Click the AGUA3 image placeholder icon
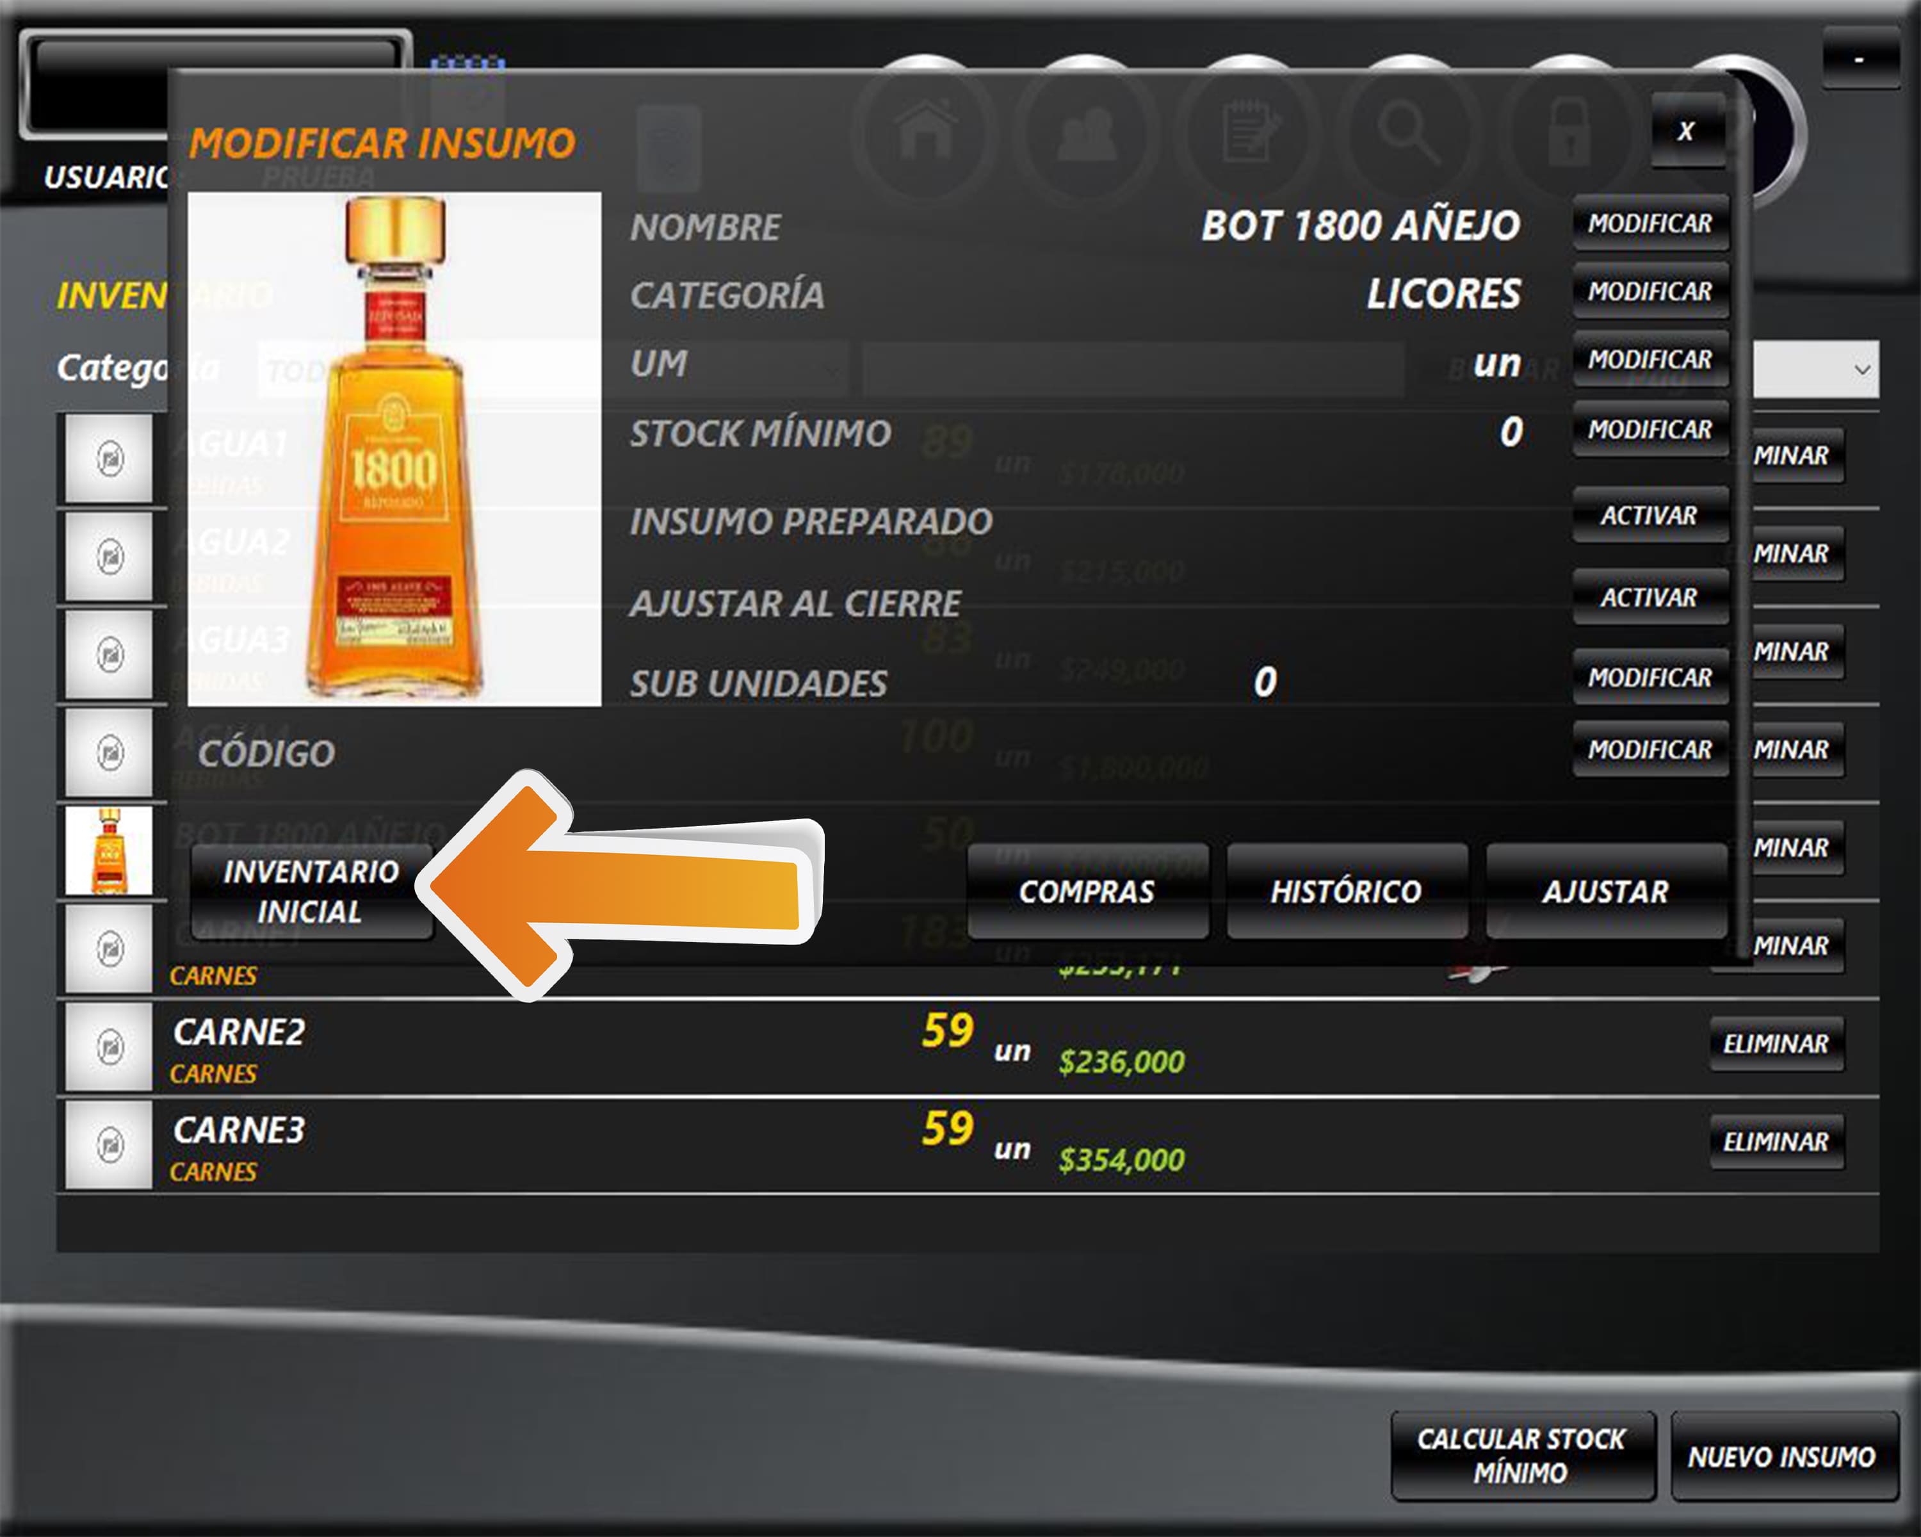This screenshot has height=1537, width=1921. (109, 655)
